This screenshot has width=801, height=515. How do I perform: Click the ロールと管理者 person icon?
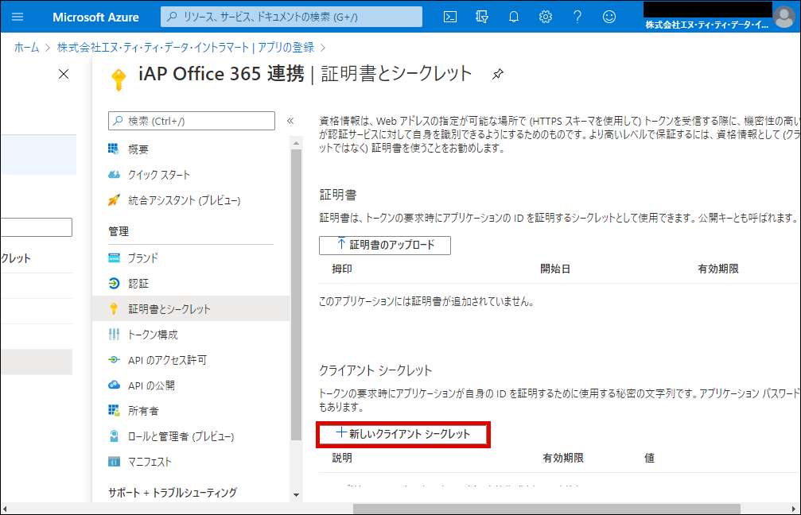click(x=114, y=436)
